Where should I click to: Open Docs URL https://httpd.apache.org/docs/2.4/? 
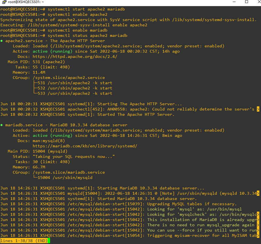point(75,57)
